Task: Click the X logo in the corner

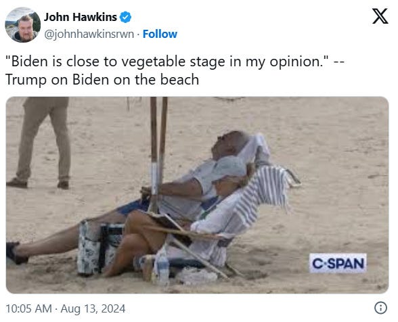Action: 380,16
